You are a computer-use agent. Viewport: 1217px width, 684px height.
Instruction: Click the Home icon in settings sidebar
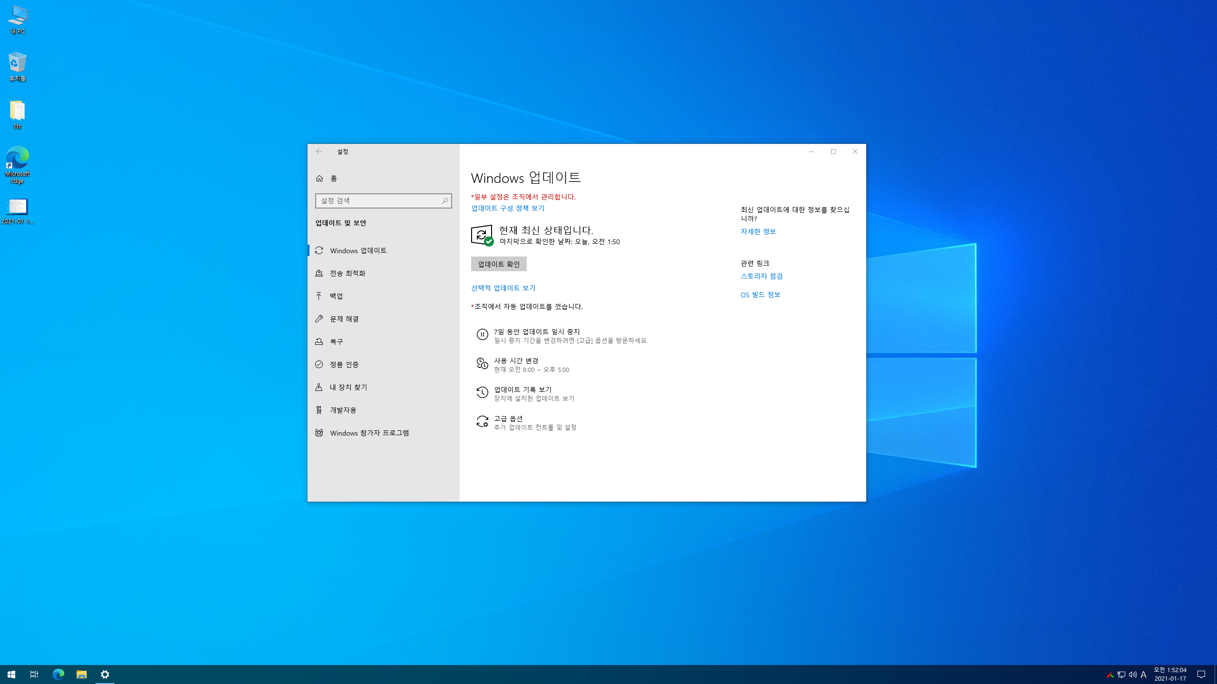[x=319, y=178]
